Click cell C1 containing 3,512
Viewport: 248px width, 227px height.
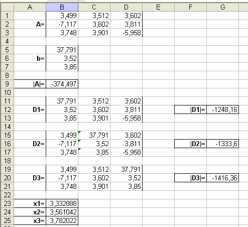(94, 16)
